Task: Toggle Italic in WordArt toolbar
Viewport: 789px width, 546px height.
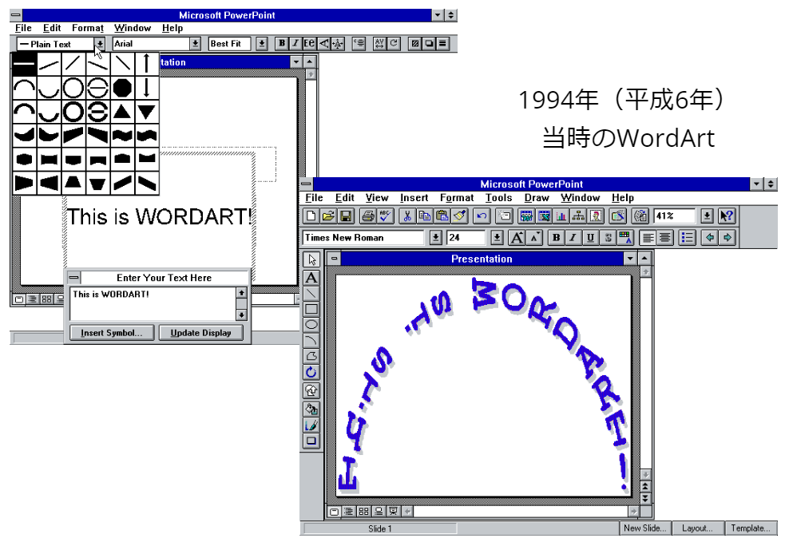Action: 295,44
